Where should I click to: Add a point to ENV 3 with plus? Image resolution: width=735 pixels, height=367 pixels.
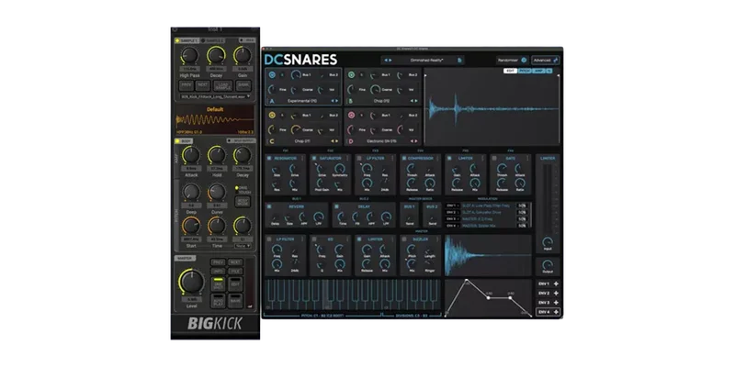click(x=556, y=303)
